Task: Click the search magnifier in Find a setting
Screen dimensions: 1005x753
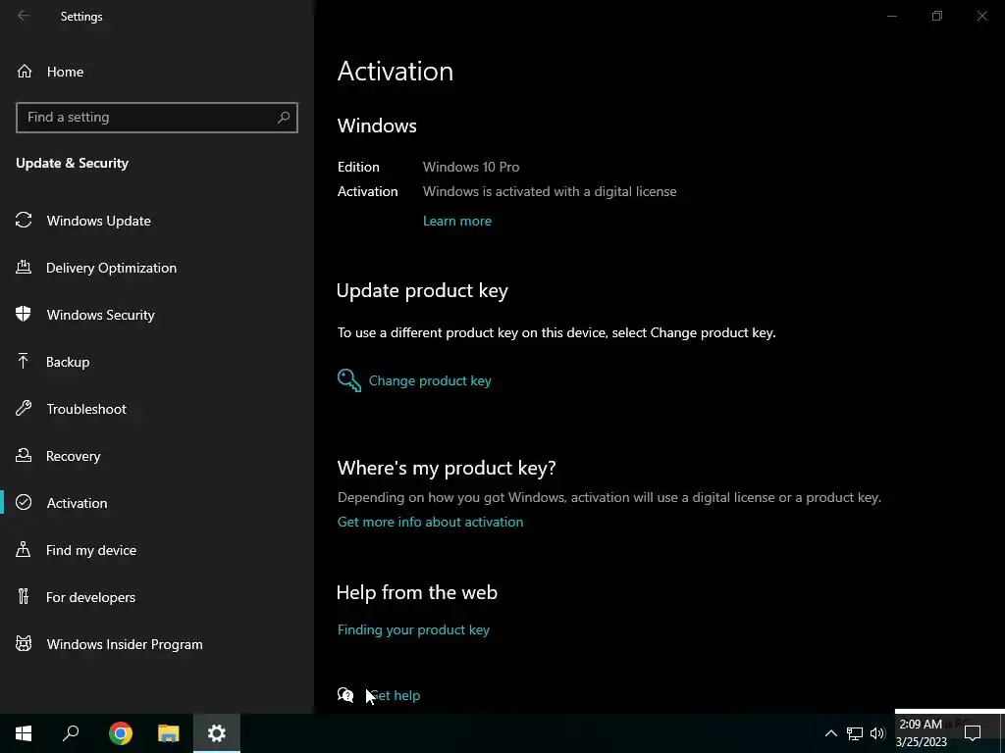Action: (x=284, y=118)
